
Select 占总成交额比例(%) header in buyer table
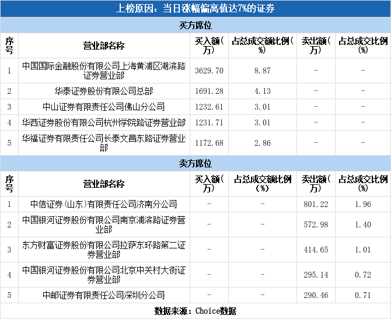263,45
